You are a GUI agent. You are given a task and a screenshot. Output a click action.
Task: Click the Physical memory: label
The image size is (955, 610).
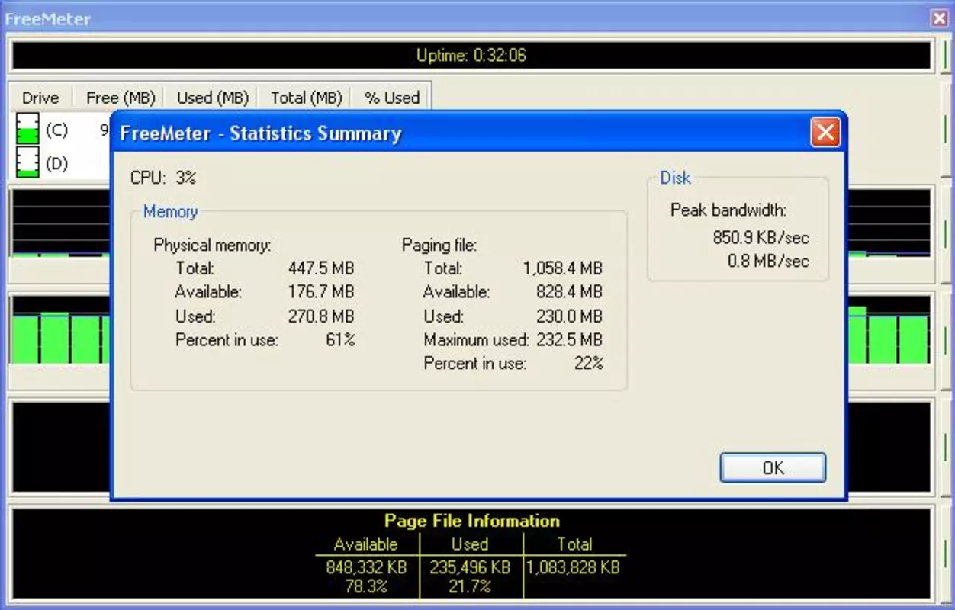pyautogui.click(x=212, y=245)
